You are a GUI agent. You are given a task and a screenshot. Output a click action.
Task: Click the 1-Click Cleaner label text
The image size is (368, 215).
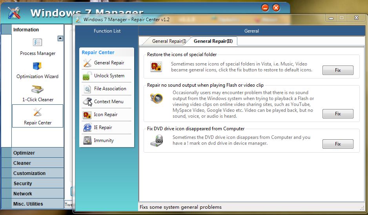38,100
